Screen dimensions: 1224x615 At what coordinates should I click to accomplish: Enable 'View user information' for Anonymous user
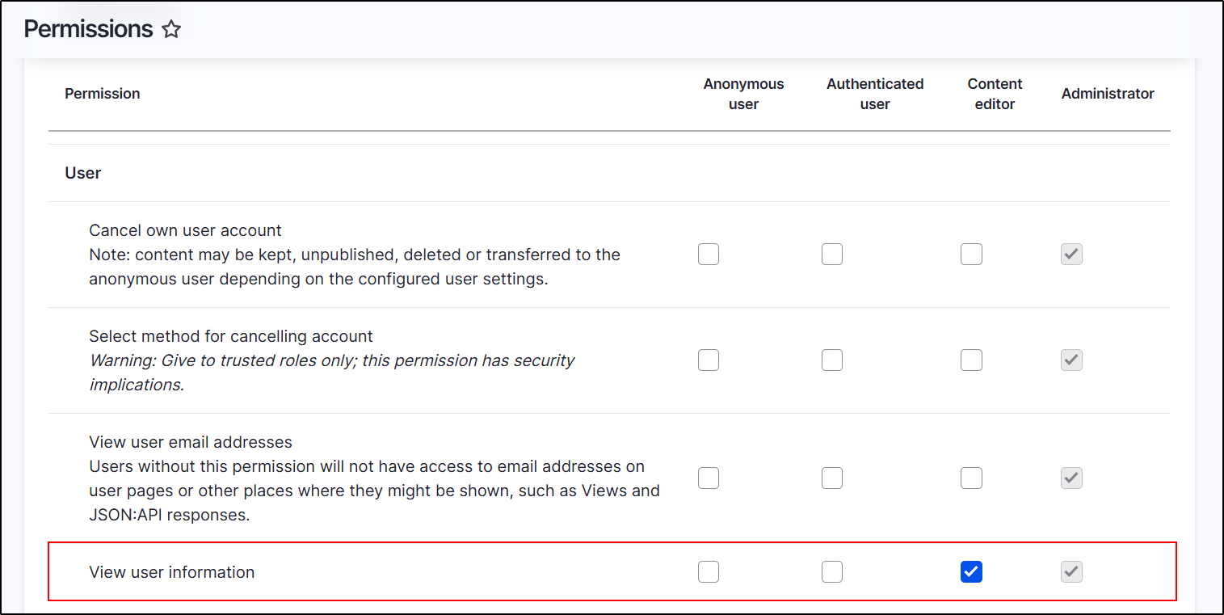pyautogui.click(x=709, y=571)
